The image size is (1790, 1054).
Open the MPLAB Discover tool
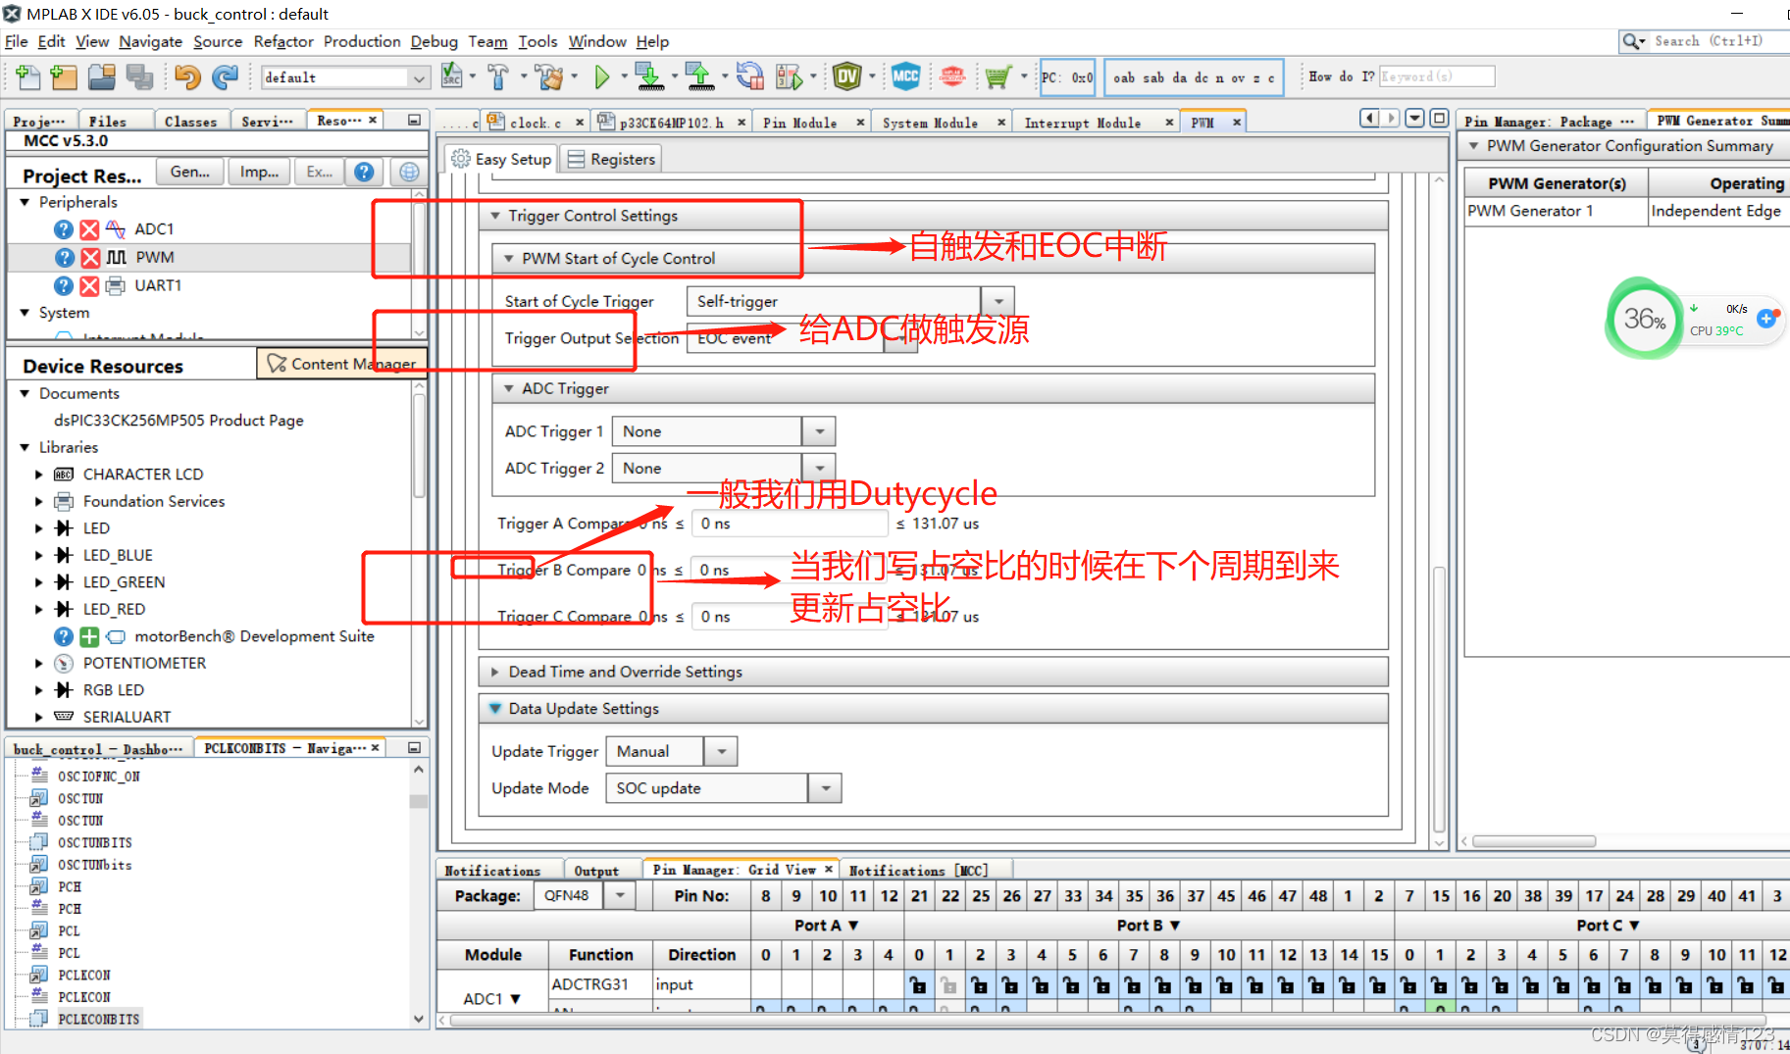(951, 76)
